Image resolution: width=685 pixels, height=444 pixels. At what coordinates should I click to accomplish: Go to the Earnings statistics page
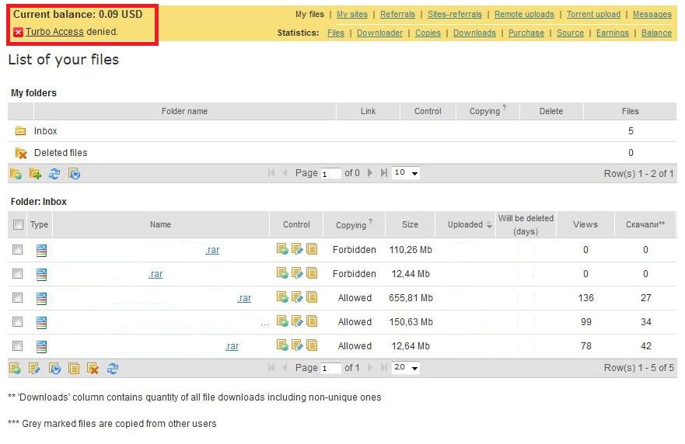coord(614,33)
